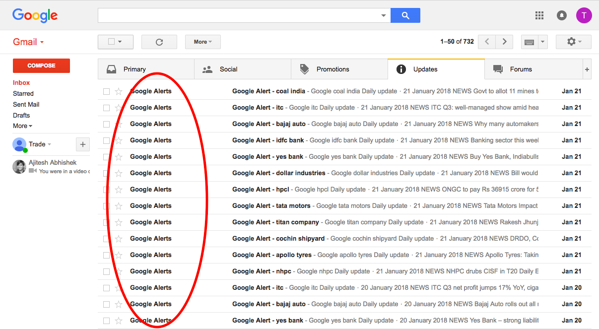Click the profile avatar T
The width and height of the screenshot is (599, 329).
pos(584,15)
